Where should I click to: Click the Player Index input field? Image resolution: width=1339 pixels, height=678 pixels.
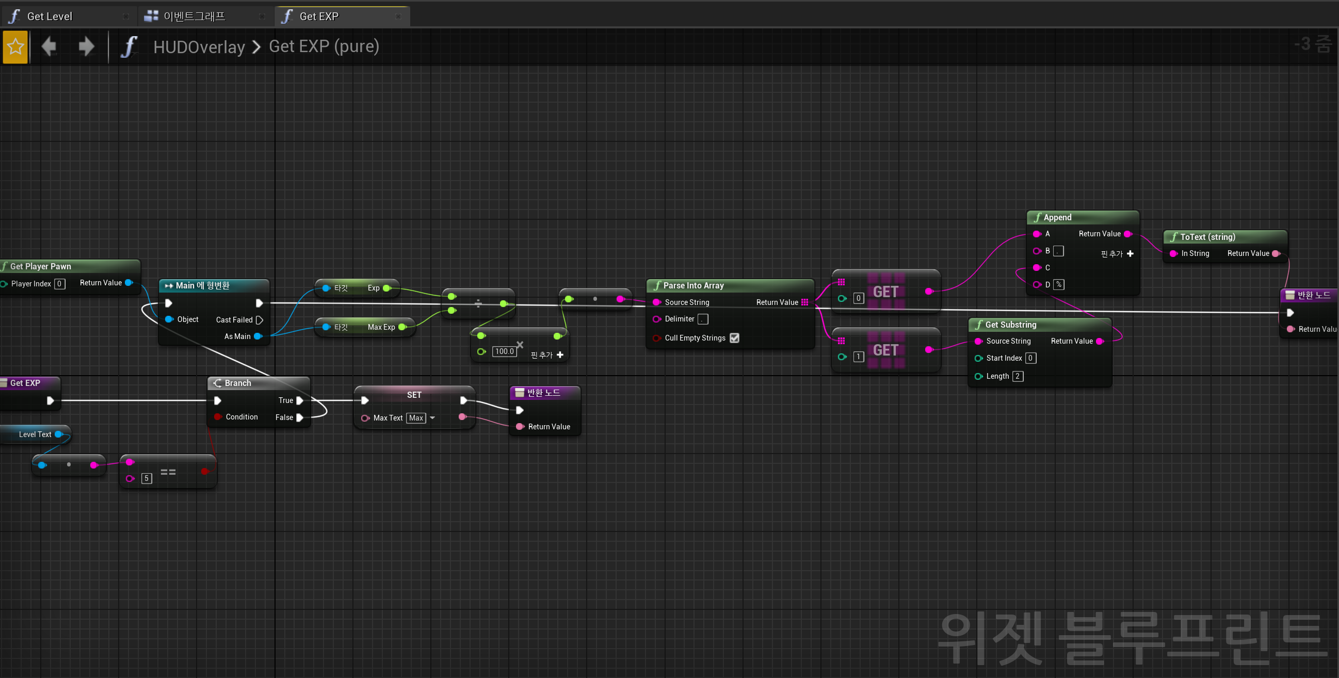[59, 284]
